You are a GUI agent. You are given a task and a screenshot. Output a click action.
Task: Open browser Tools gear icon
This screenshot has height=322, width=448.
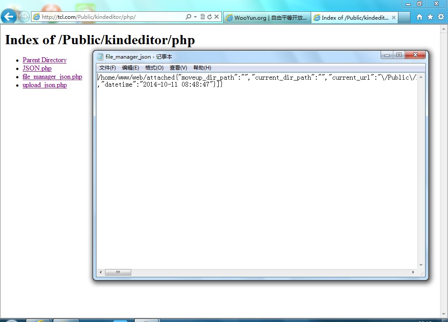pyautogui.click(x=441, y=17)
